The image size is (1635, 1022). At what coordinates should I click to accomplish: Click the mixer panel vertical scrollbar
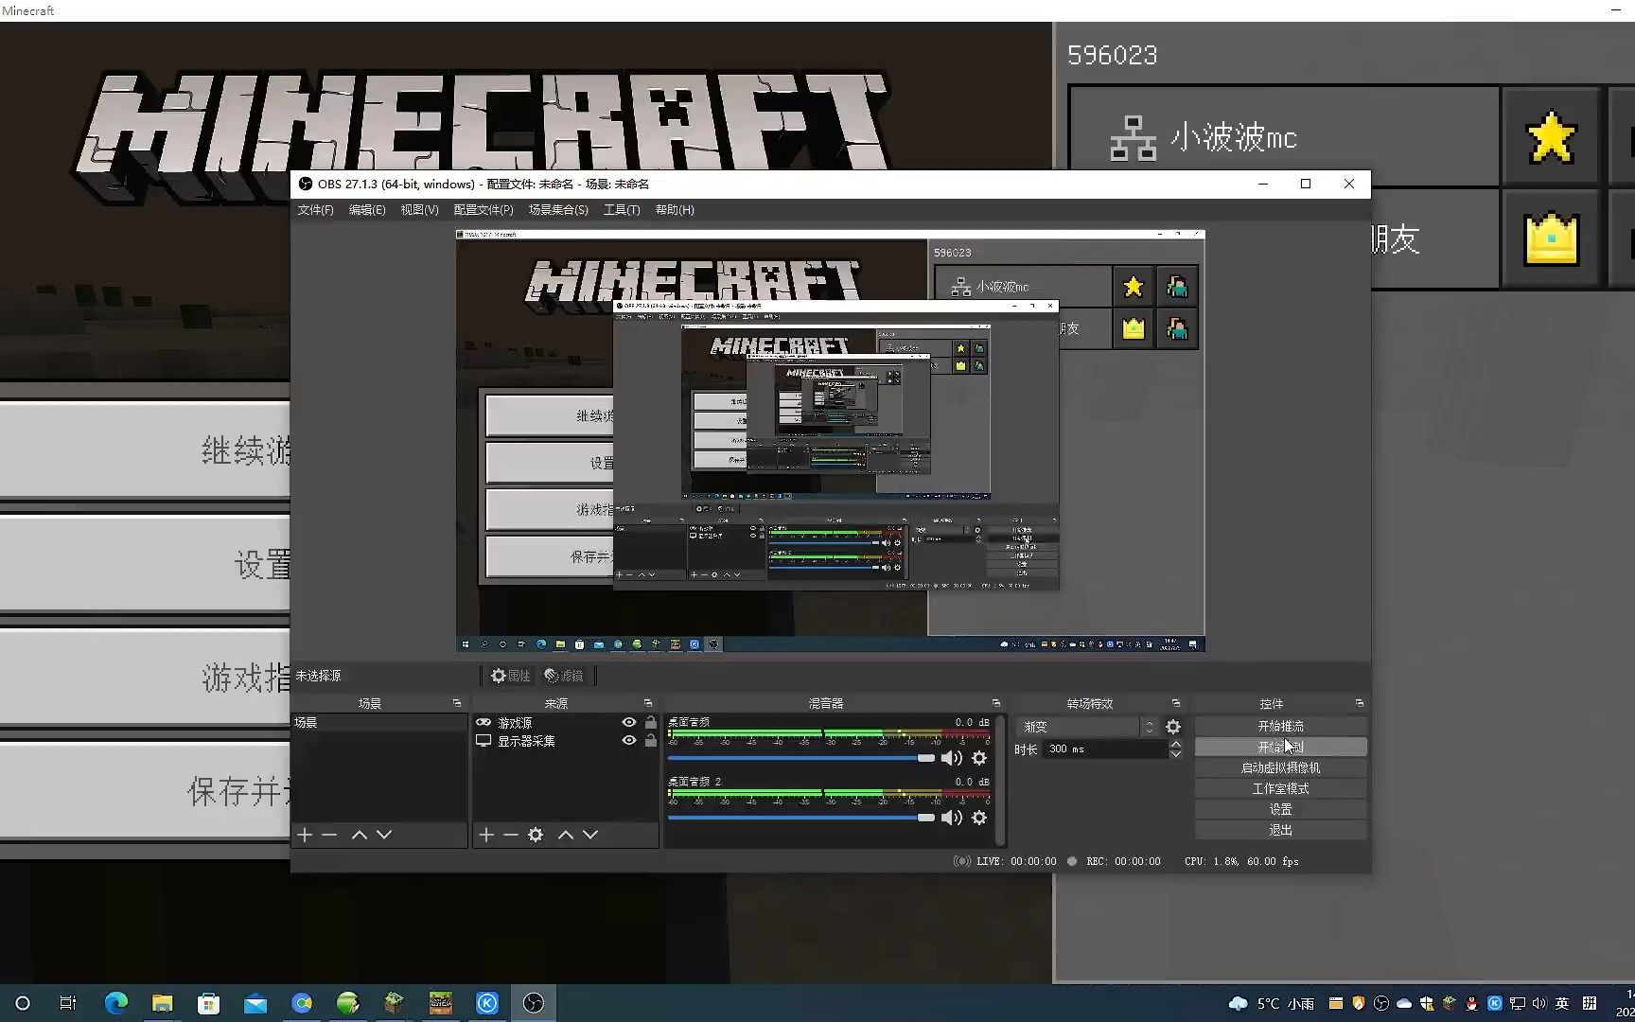(999, 780)
